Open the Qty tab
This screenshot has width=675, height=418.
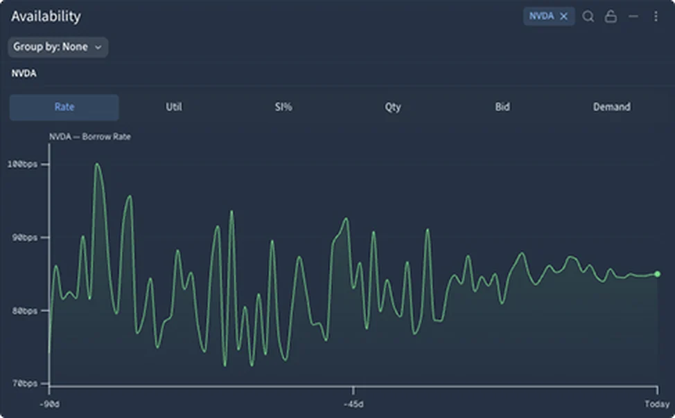coord(393,107)
